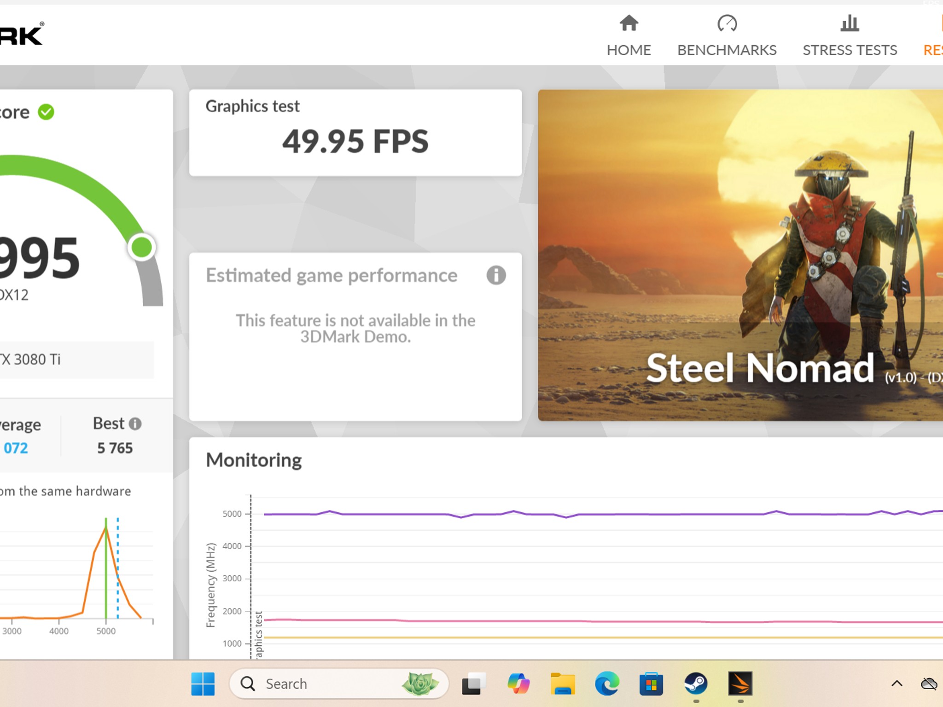Click the Graphics test label
Viewport: 943px width, 707px height.
[x=252, y=106]
